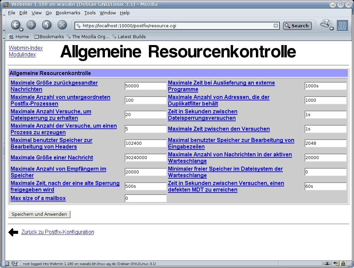The height and width of the screenshot is (268, 354).
Task: Open Zeit in Sekunden zwischen Dateisperrungsversuchen link
Action: pyautogui.click(x=202, y=115)
